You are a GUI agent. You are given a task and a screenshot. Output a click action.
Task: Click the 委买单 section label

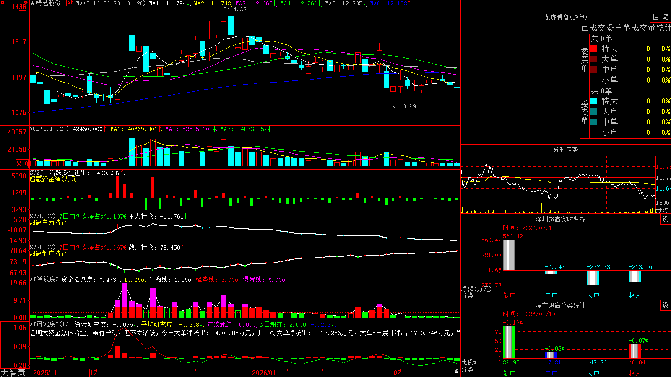coord(585,59)
